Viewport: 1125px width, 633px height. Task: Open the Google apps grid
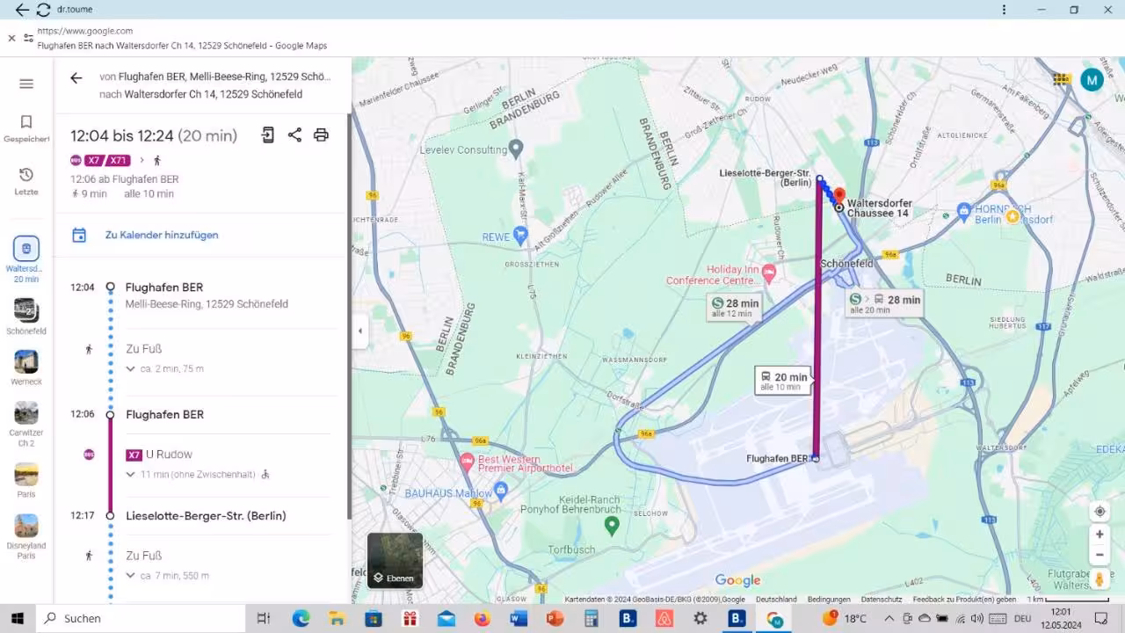(1062, 79)
